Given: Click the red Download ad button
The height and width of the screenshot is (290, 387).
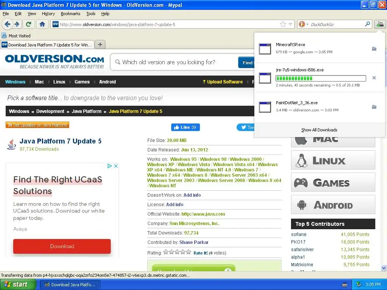Looking at the screenshot, I should coord(62,246).
